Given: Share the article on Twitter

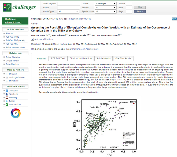Looking at the screenshot, I should [x=7, y=101].
